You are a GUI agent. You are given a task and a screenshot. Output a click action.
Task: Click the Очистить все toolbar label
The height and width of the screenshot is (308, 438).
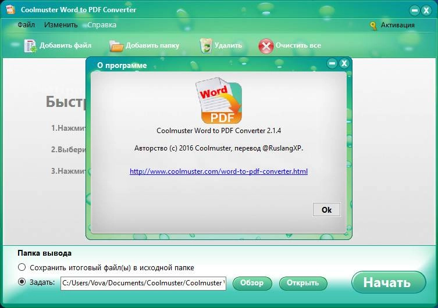[298, 45]
